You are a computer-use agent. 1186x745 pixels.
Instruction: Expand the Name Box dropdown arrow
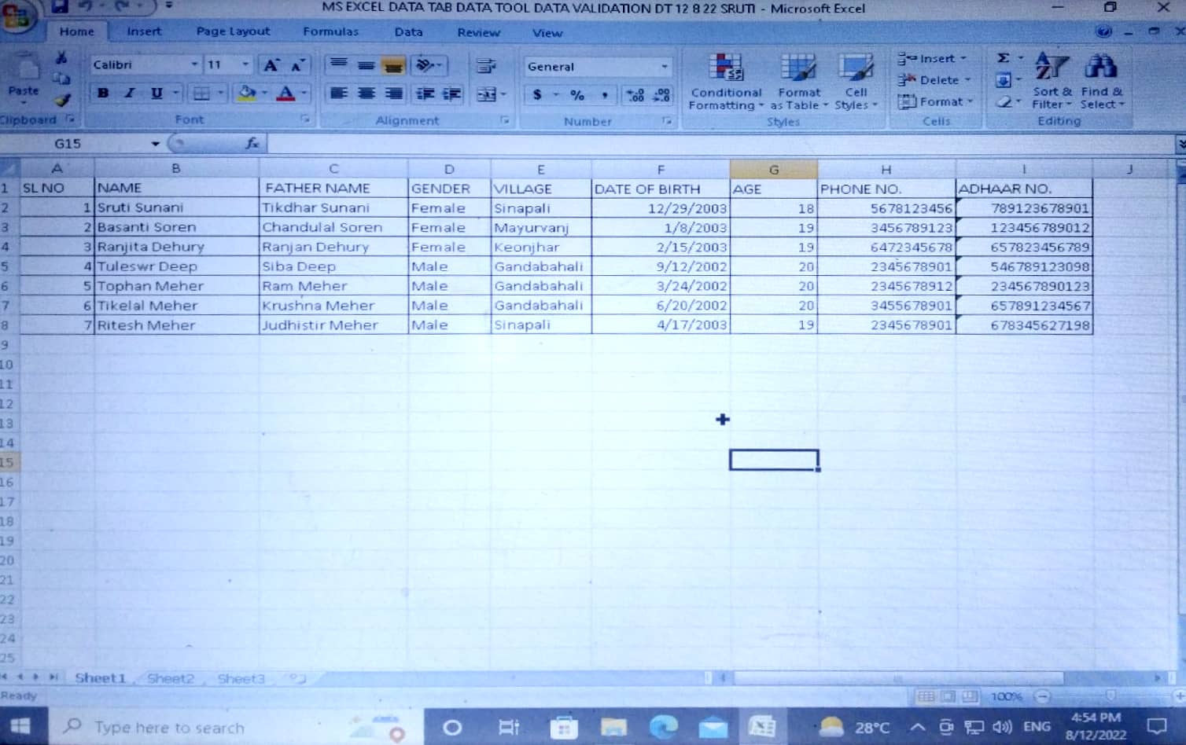click(x=155, y=144)
